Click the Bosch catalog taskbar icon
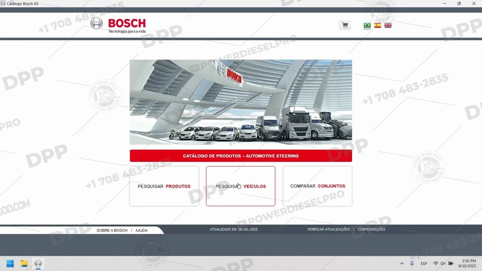 tap(38, 263)
